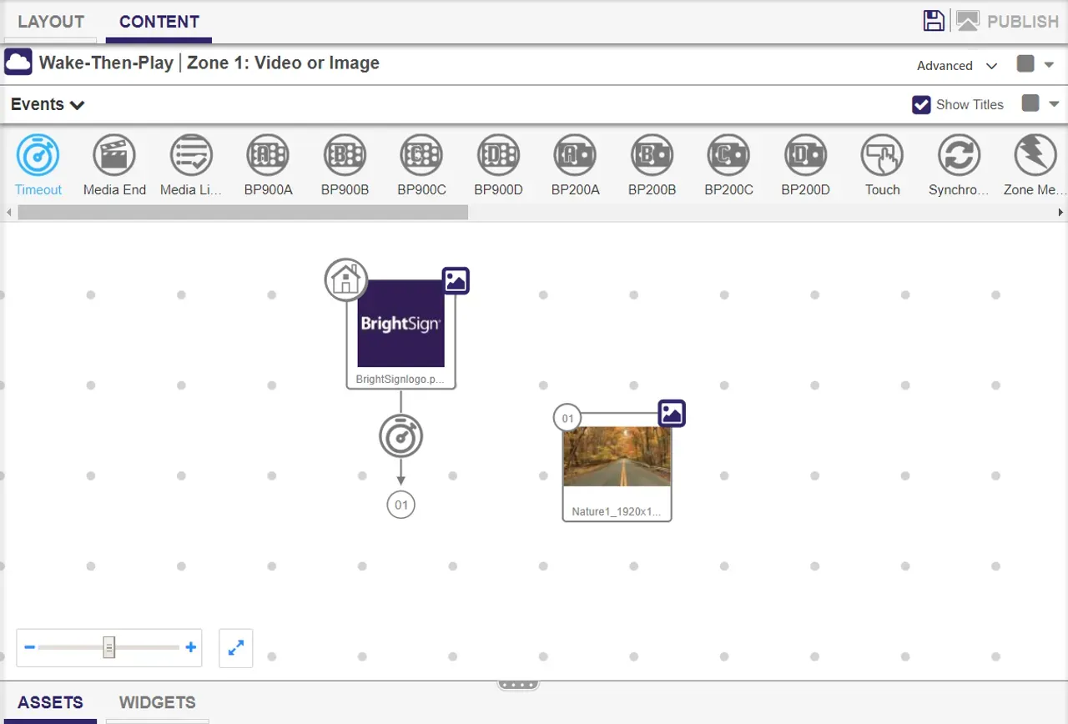
Task: Select the Media End event icon
Action: tap(114, 155)
